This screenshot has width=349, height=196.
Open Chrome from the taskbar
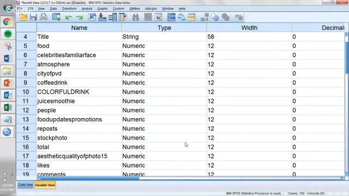pos(7,22)
